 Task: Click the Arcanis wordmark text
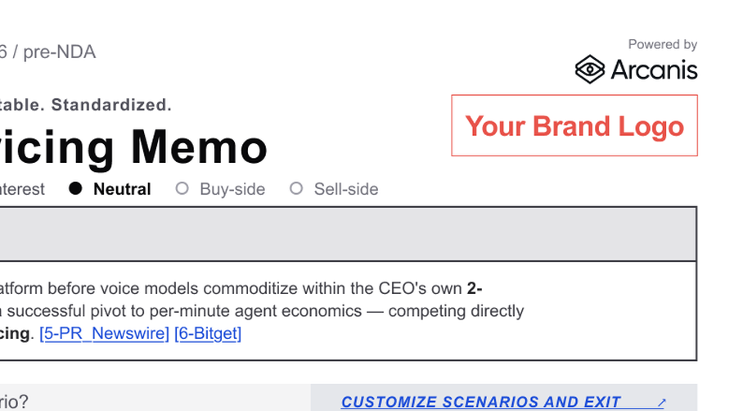coord(654,70)
